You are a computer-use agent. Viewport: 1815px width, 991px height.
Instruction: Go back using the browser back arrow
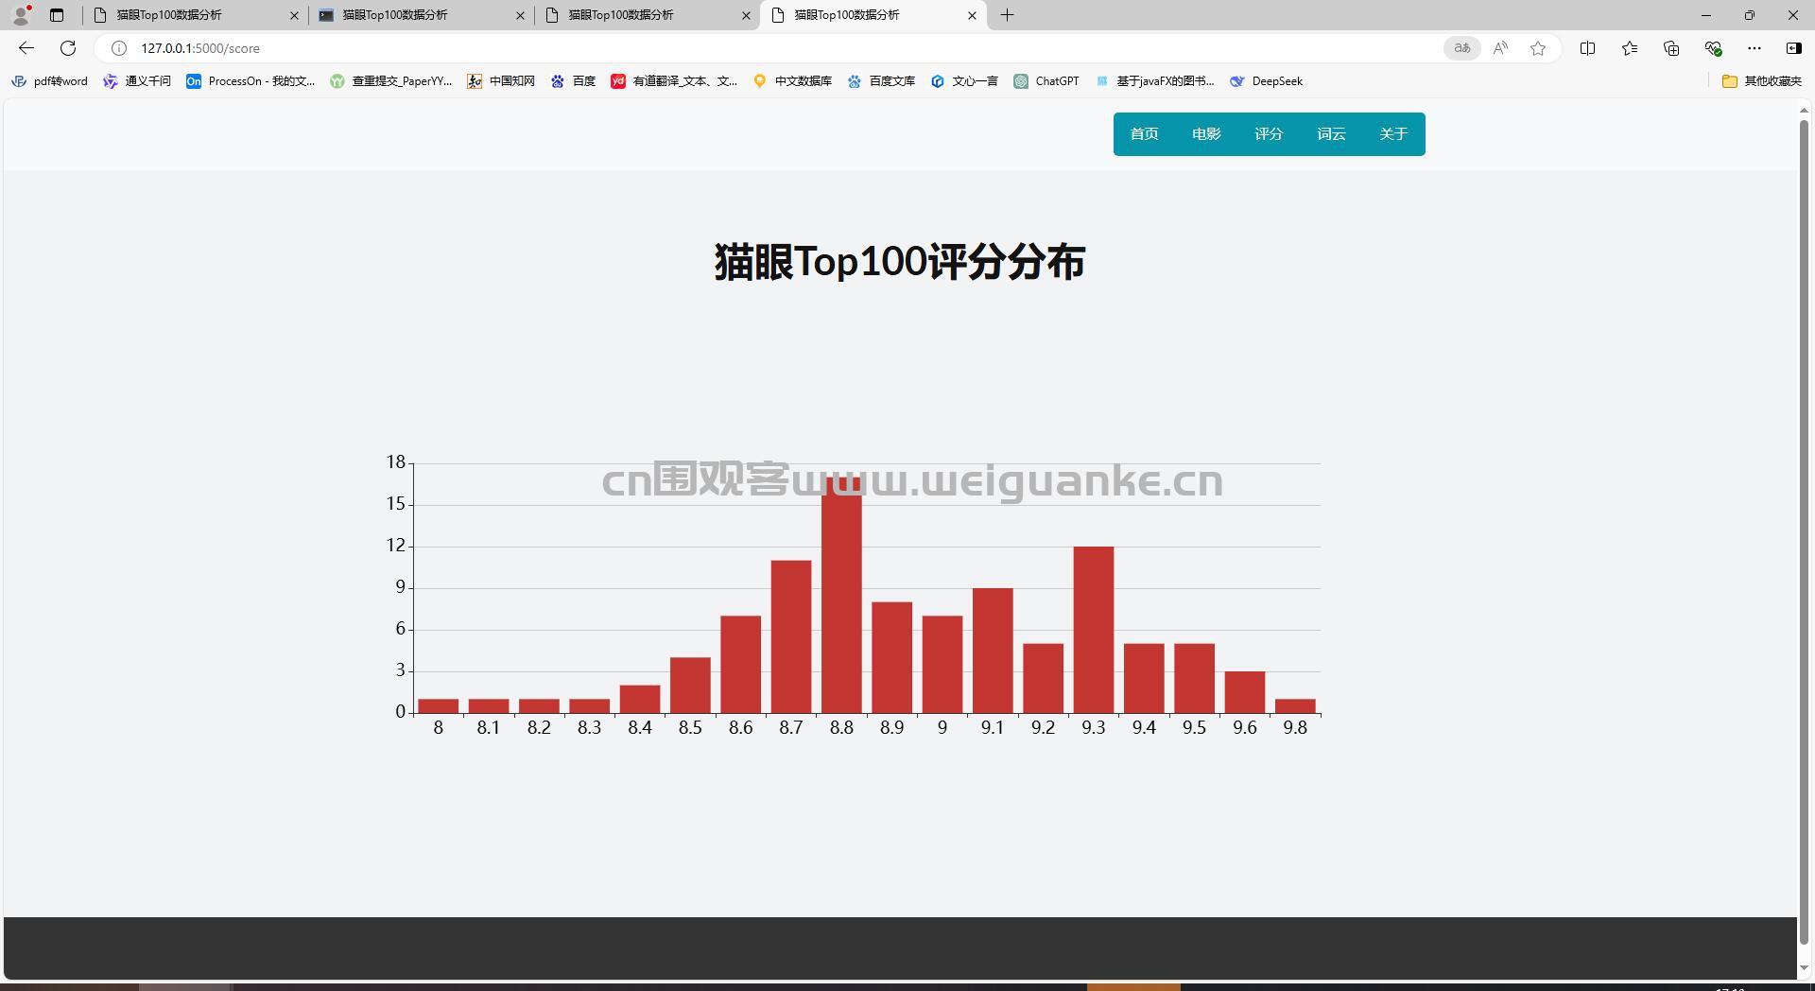point(26,48)
